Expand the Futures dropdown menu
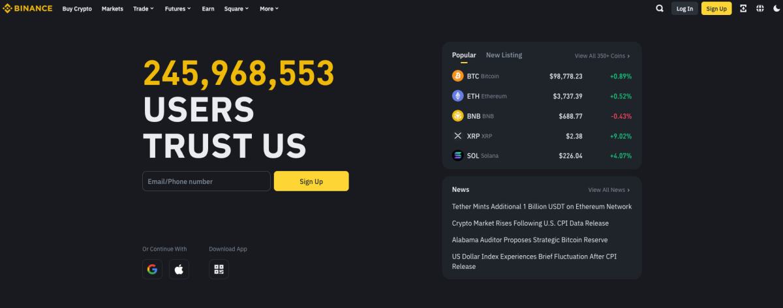Viewport: 783px width, 308px height. click(x=178, y=8)
